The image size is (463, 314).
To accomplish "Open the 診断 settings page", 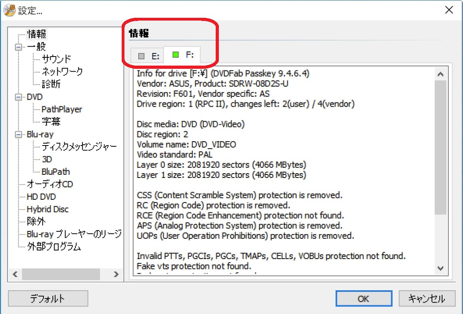I will (51, 84).
